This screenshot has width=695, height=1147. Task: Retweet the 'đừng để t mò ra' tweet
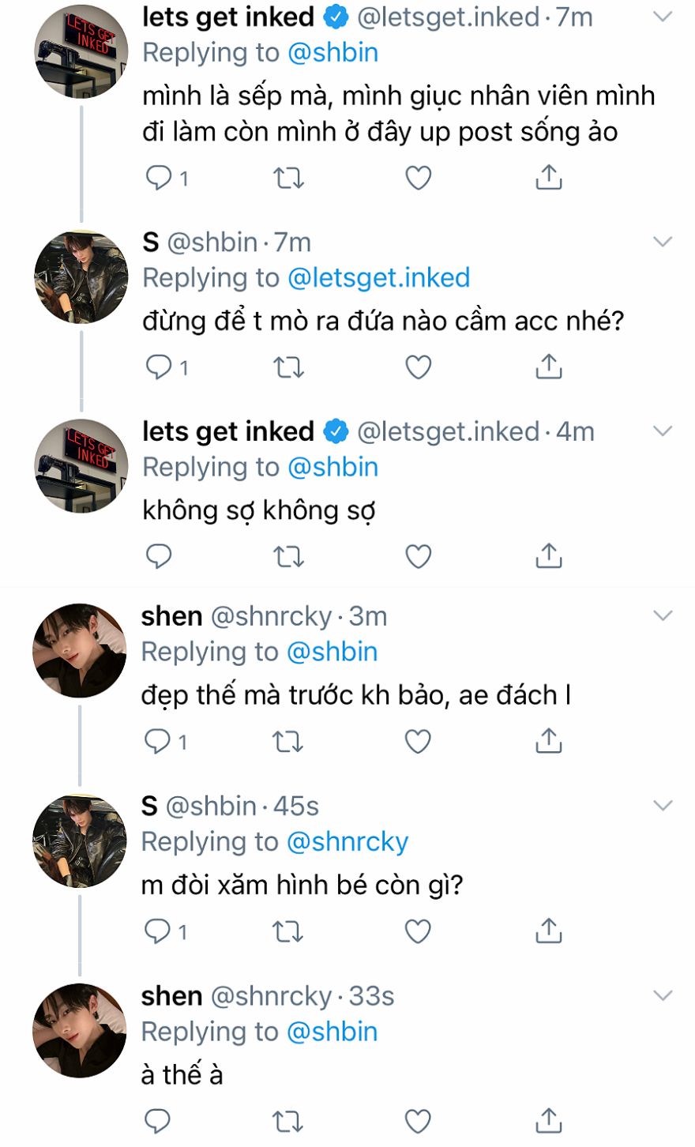(288, 367)
